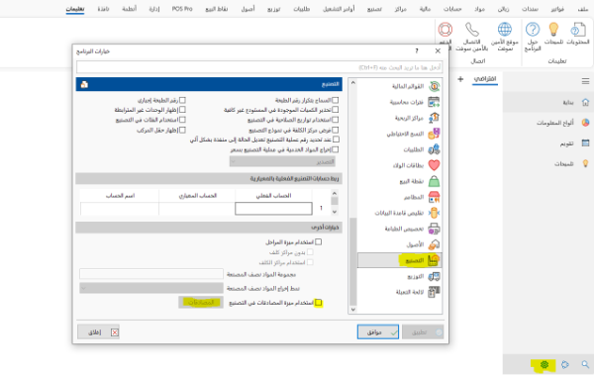Open the POS Pro menu tab
Image resolution: width=594 pixels, height=375 pixels.
tap(182, 9)
